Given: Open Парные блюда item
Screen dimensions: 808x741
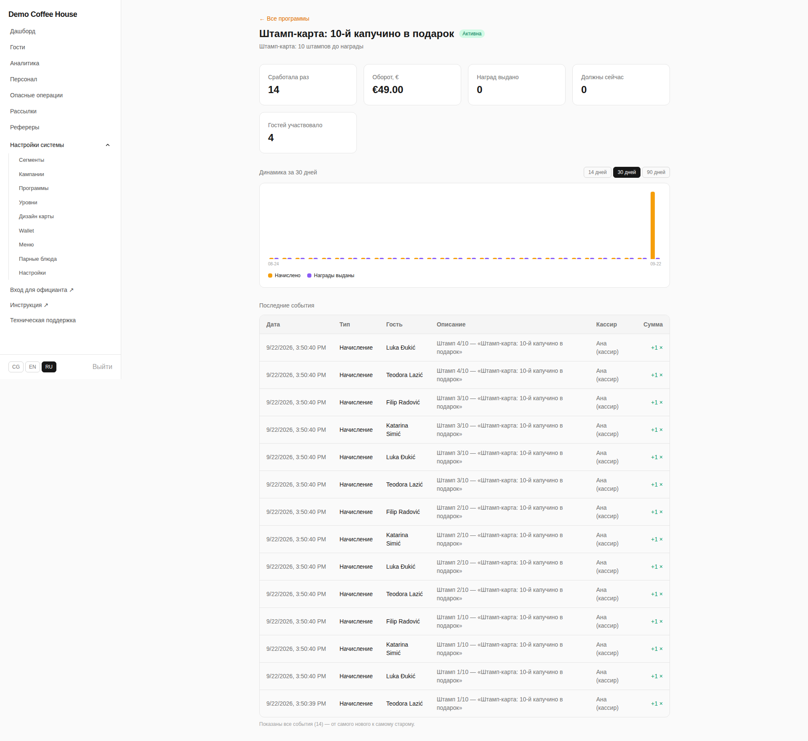Looking at the screenshot, I should tap(38, 259).
